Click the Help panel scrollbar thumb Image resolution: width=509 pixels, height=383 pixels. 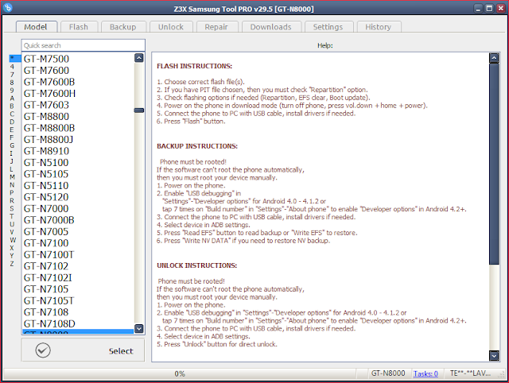[494, 164]
